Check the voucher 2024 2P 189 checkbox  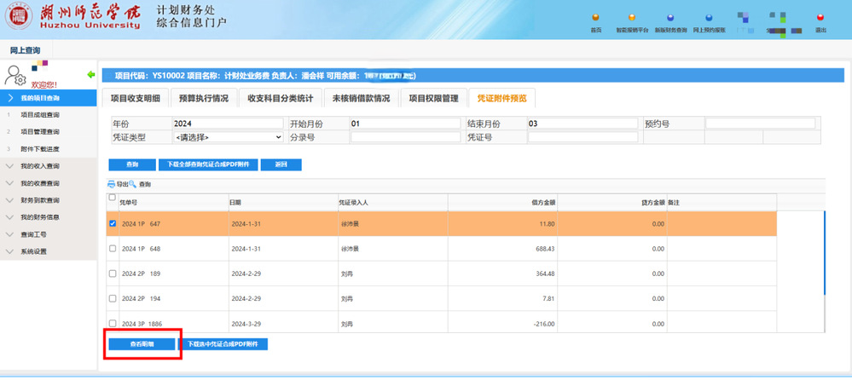coord(113,273)
